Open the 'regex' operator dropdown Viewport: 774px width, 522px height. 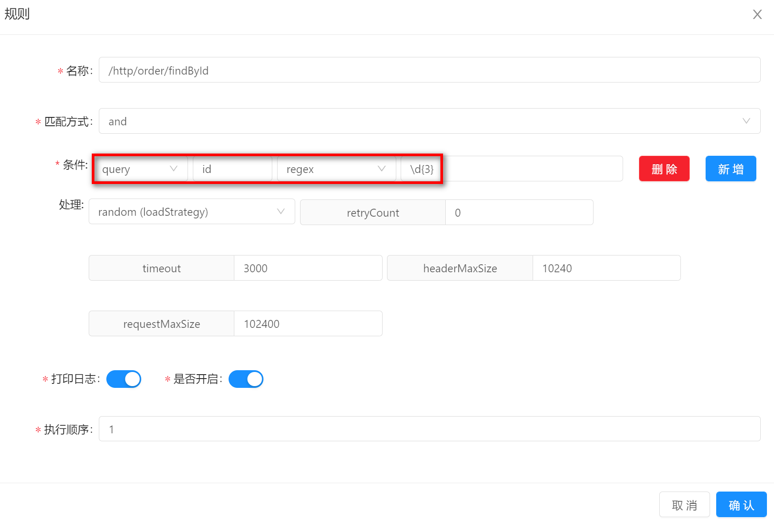(336, 169)
